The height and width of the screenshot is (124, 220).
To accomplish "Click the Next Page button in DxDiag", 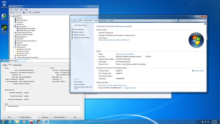I will tap(45, 117).
